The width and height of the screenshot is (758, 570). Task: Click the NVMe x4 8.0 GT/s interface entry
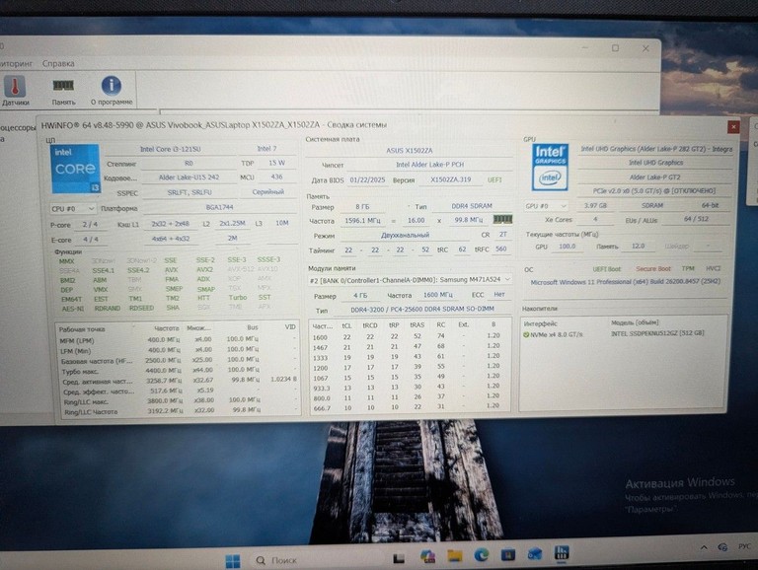(x=556, y=334)
